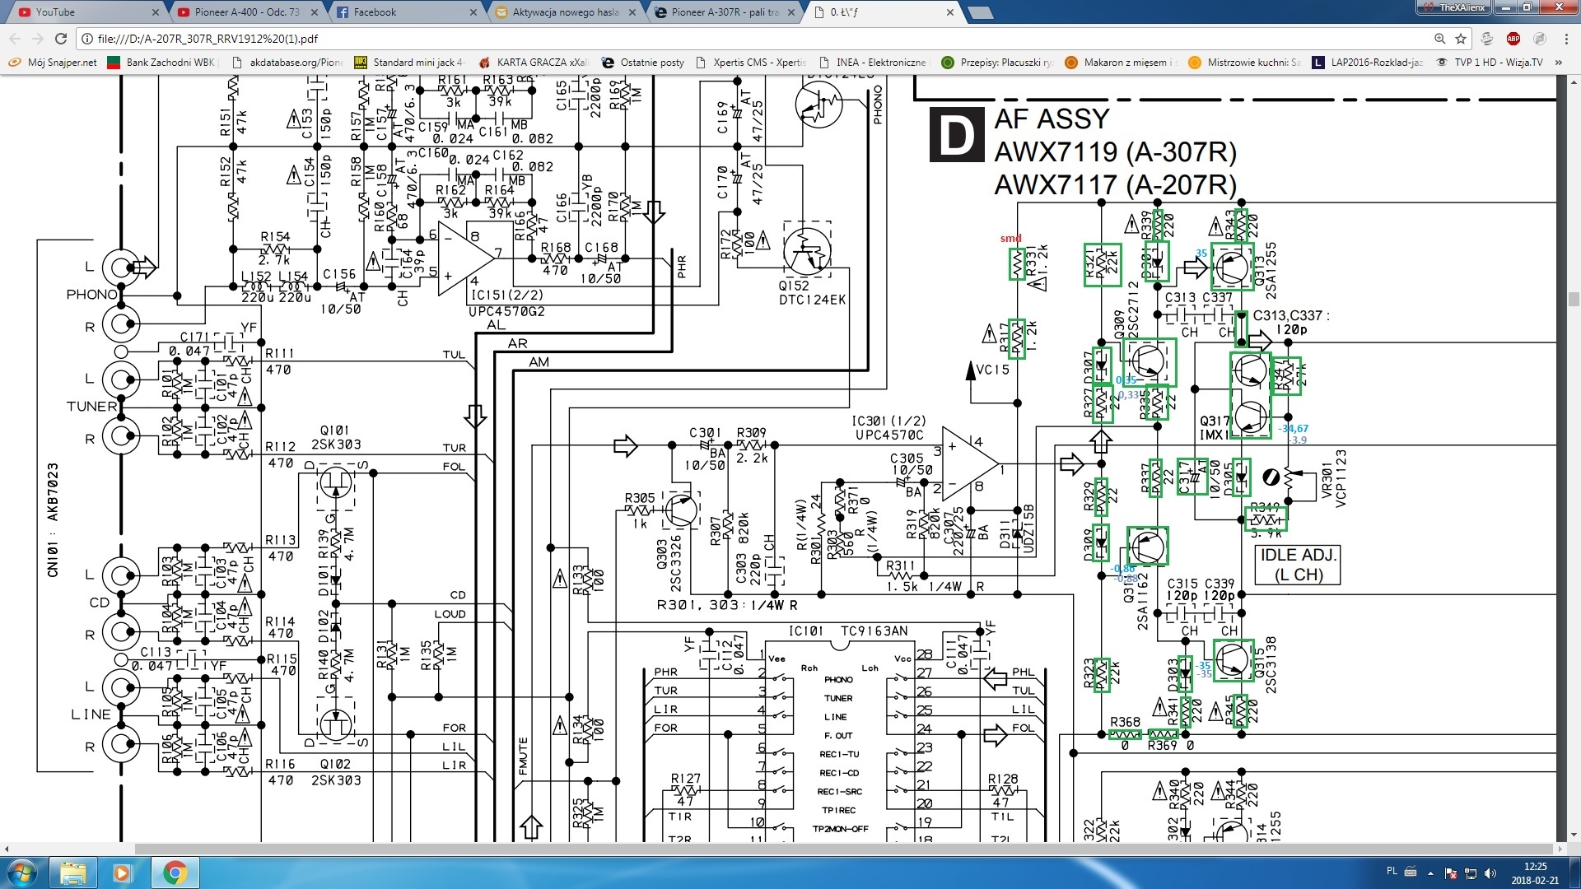Open a new browser tab

click(x=980, y=12)
